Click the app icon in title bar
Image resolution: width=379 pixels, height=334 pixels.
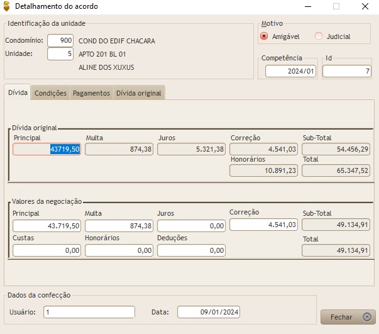(7, 6)
